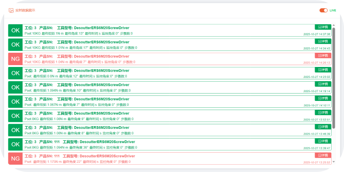Click OK badge of the 14:19:14 record
This screenshot has height=172, width=344.
tap(15, 88)
